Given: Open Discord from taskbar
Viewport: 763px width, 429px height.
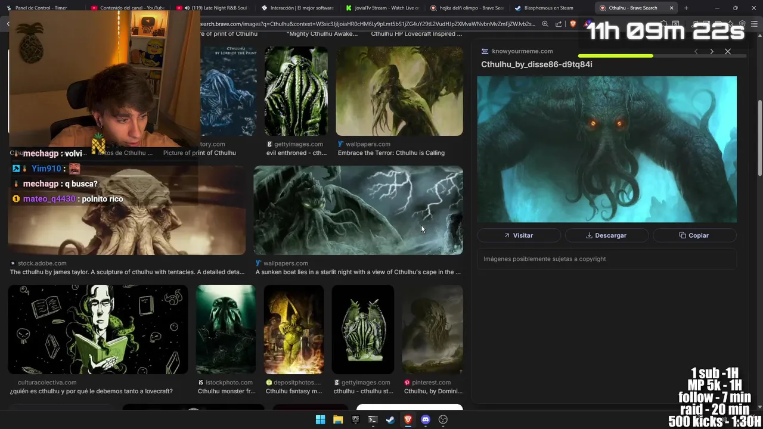Looking at the screenshot, I should point(425,419).
